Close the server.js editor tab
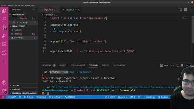The width and height of the screenshot is (194, 109). tap(79, 10)
